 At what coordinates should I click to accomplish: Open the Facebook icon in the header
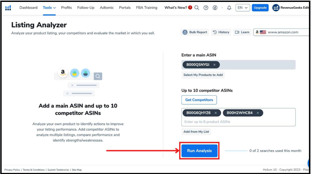pyautogui.click(x=215, y=8)
